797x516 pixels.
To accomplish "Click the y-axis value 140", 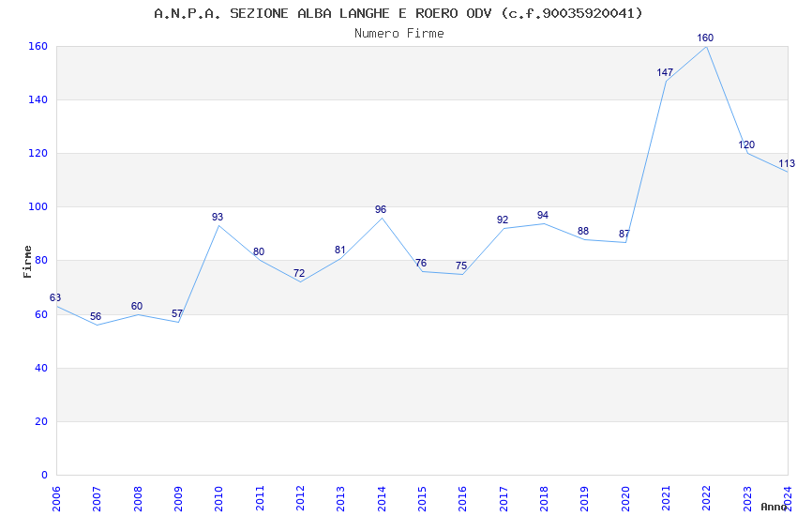I will (x=38, y=99).
